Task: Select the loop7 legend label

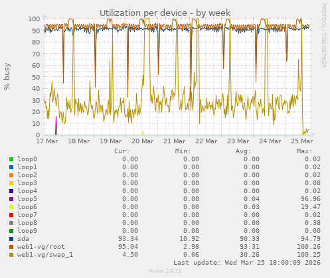Action: [27, 215]
